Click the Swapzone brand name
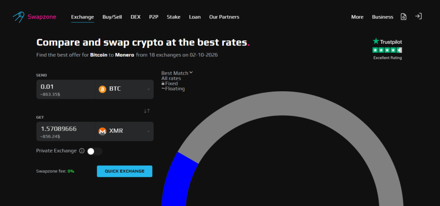 pyautogui.click(x=42, y=17)
